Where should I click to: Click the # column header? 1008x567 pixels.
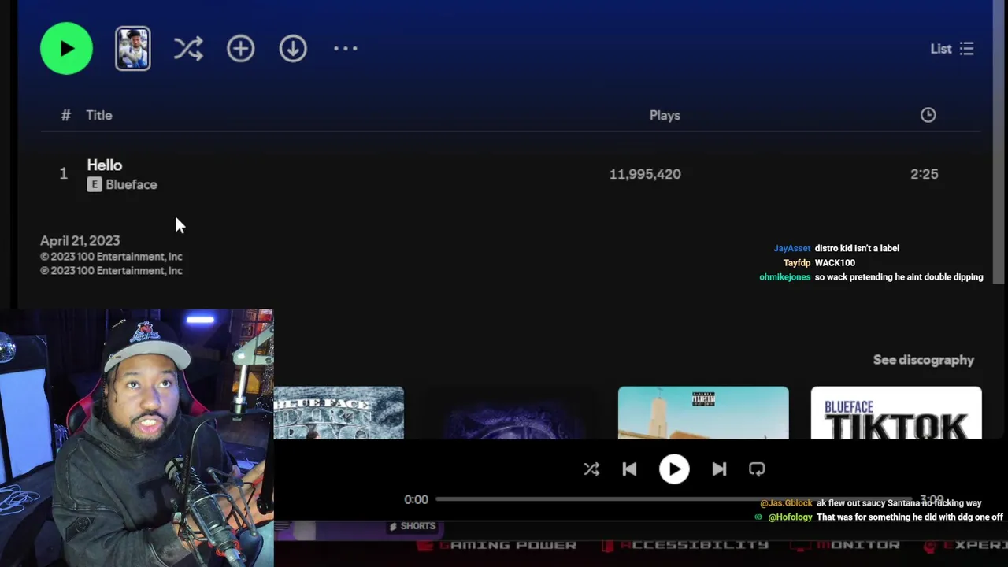[x=66, y=115]
